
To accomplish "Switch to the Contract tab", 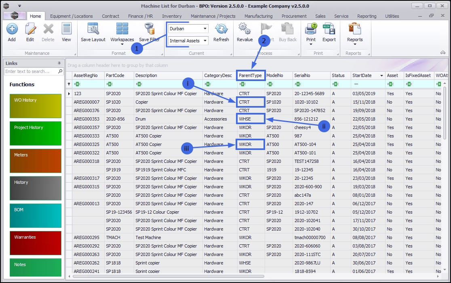I will (110, 16).
